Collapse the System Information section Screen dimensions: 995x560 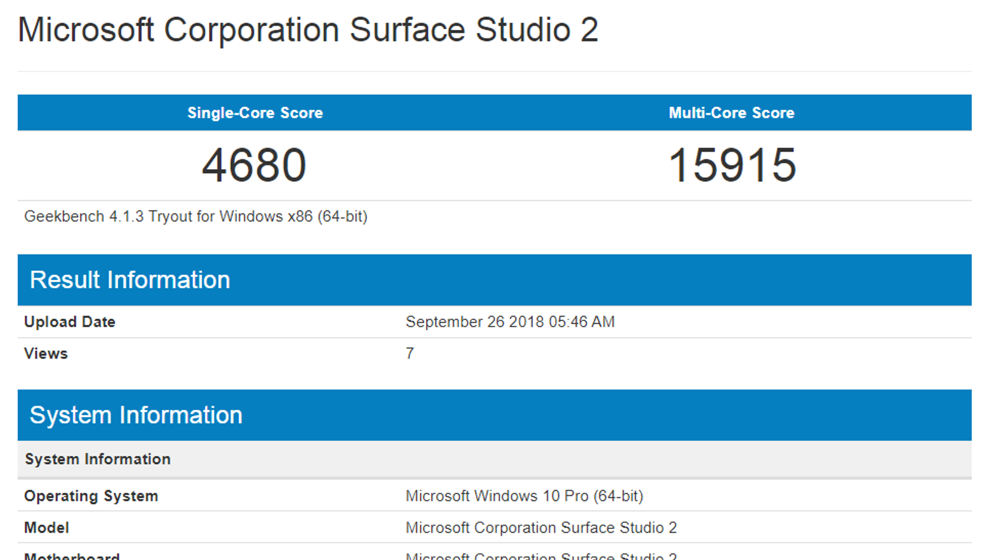(x=137, y=415)
